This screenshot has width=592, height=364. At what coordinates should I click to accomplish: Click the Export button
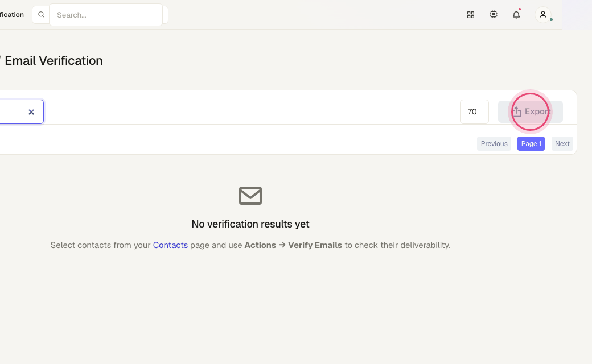pos(530,111)
